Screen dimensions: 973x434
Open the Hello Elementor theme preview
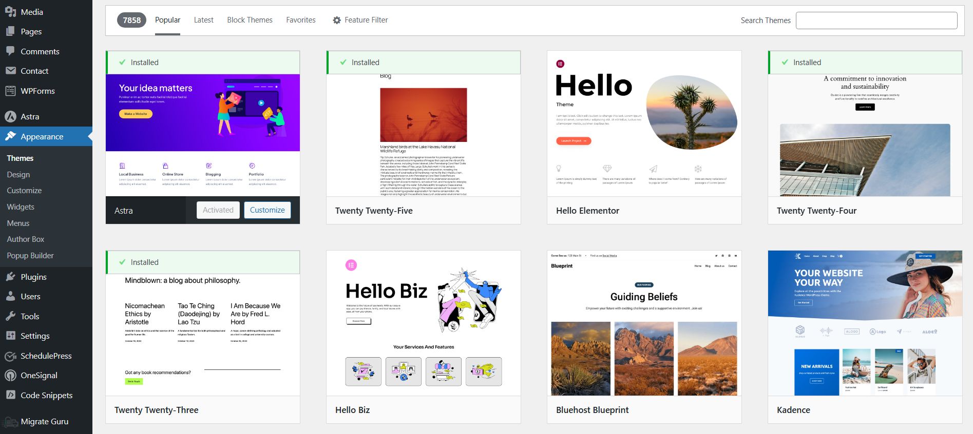click(x=644, y=123)
